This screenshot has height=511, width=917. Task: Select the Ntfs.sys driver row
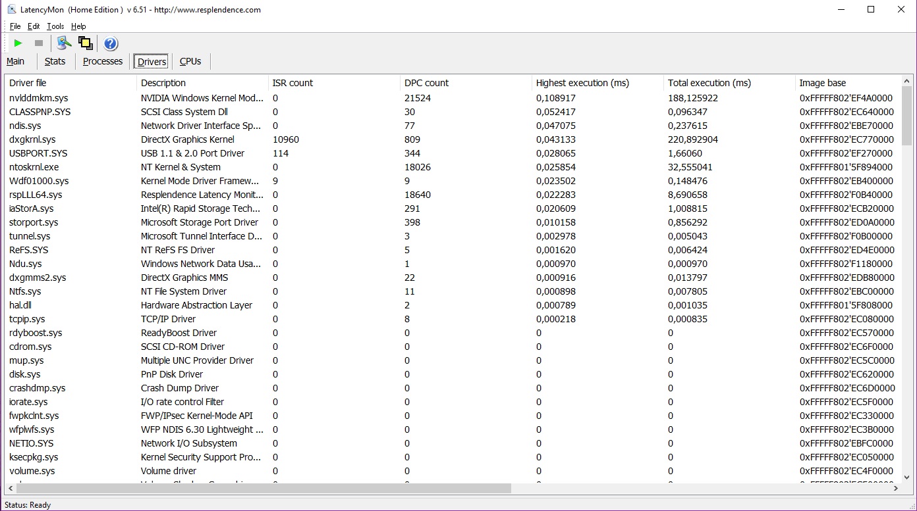tap(453, 291)
